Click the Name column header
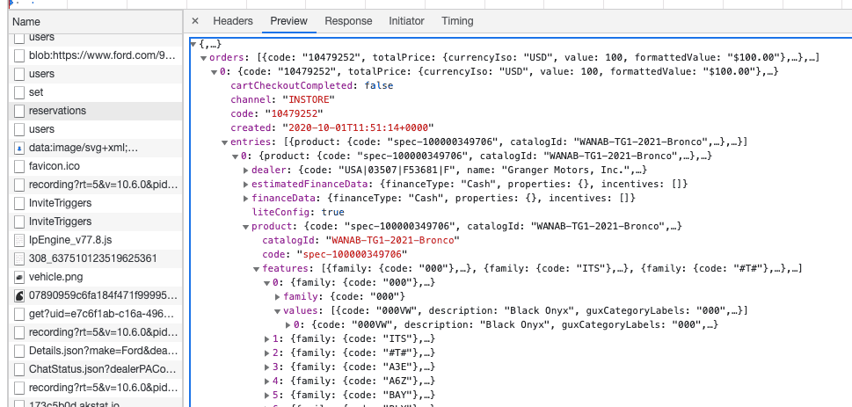The image size is (852, 407). click(x=96, y=22)
